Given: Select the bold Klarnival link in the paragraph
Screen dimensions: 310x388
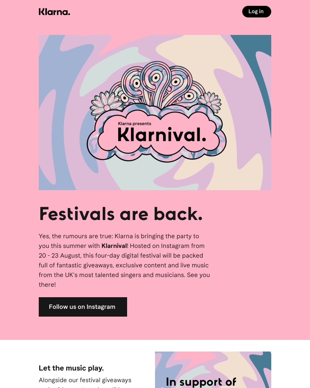Looking at the screenshot, I should [114, 246].
